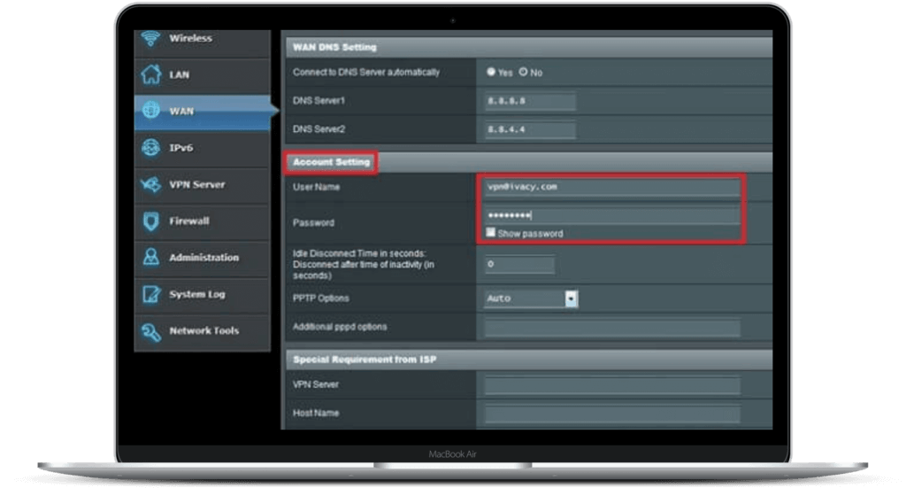Focus the DNS Server1 field
Screen dimensions: 906x488
tap(530, 101)
